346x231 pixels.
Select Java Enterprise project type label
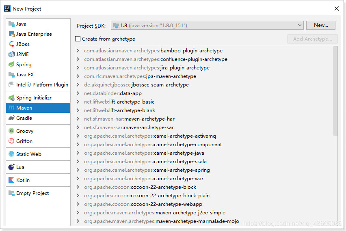point(34,34)
